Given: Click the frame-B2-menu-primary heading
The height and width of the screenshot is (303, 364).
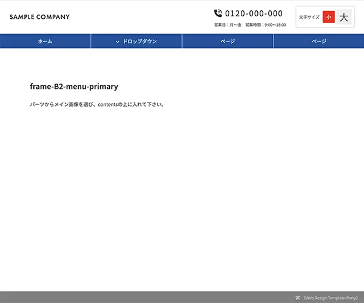Looking at the screenshot, I should (73, 87).
